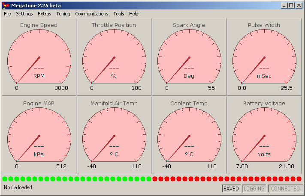The width and height of the screenshot is (305, 196).
Task: Click the 'Battery Voltage' gauge title
Action: coord(264,104)
